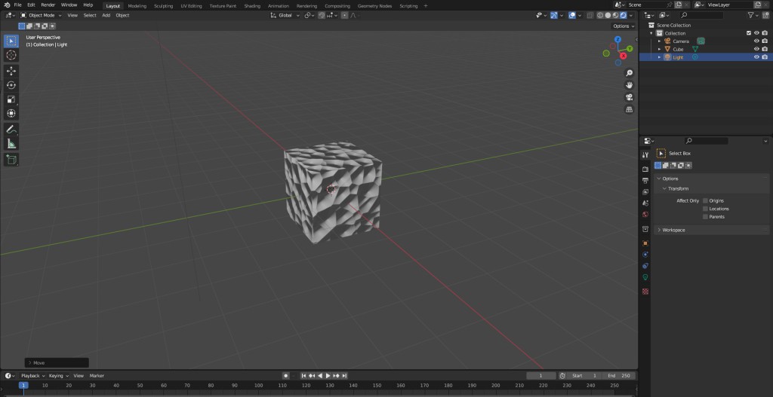The image size is (773, 397).
Task: Select the Move tool in the toolbar
Action: click(x=11, y=70)
